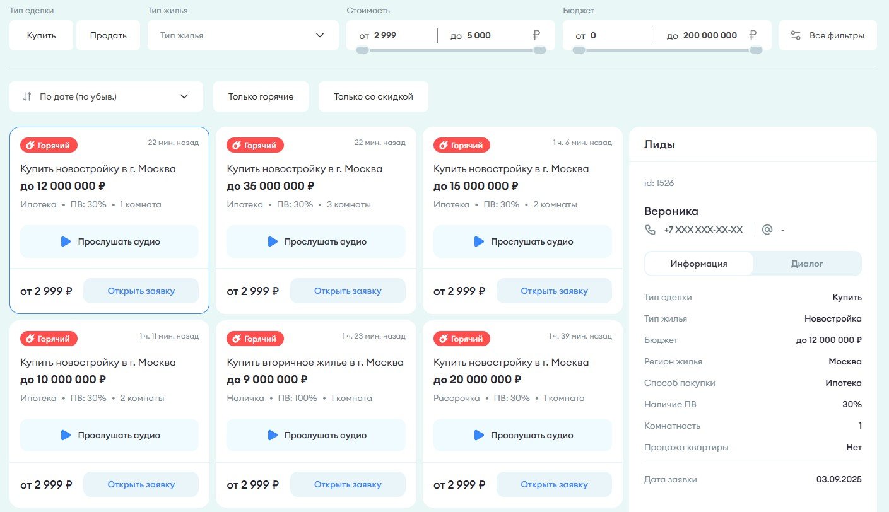This screenshot has height=512, width=889.
Task: Play audio of the 15 000 000 ₽ lead
Action: click(522, 241)
